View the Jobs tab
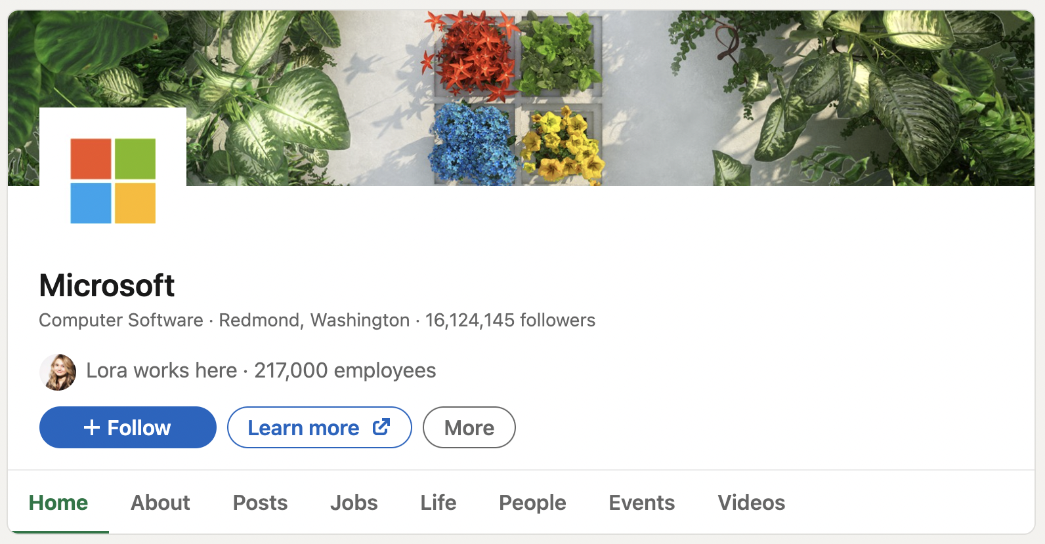Screen dimensions: 1045x544 354,503
